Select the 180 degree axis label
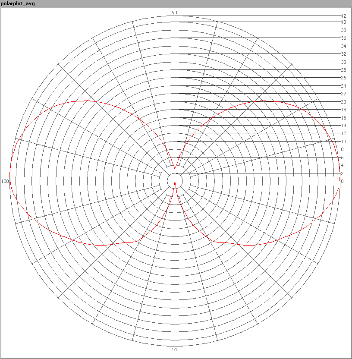This screenshot has height=359, width=352. tap(5, 181)
